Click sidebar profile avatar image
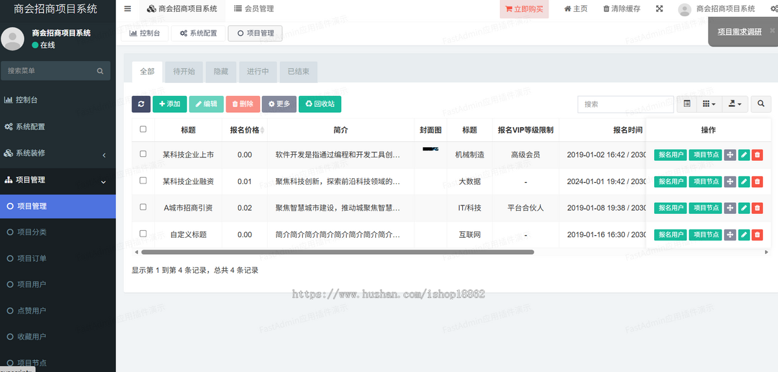Viewport: 778px width, 372px height. point(13,39)
